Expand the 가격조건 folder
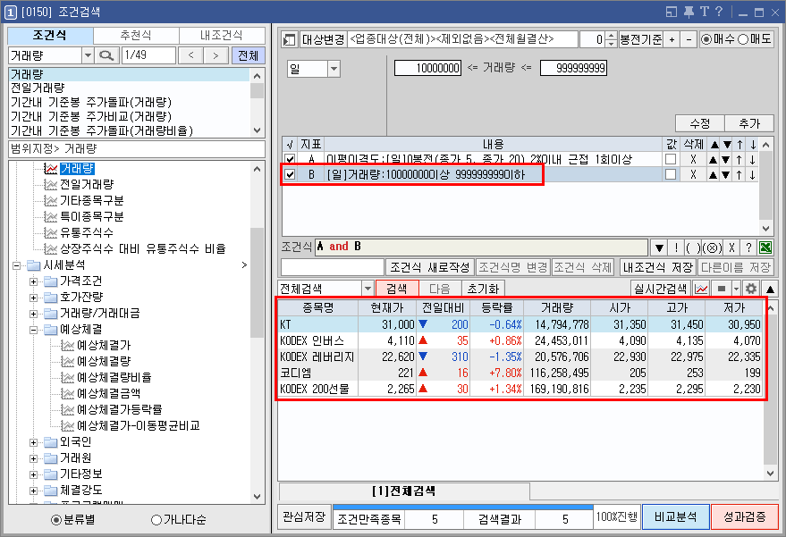Image resolution: width=786 pixels, height=537 pixels. click(x=33, y=281)
